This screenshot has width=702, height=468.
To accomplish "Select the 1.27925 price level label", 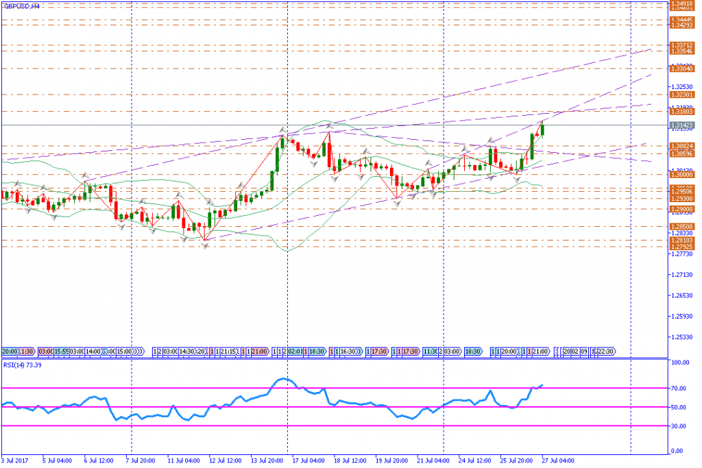I will (682, 247).
